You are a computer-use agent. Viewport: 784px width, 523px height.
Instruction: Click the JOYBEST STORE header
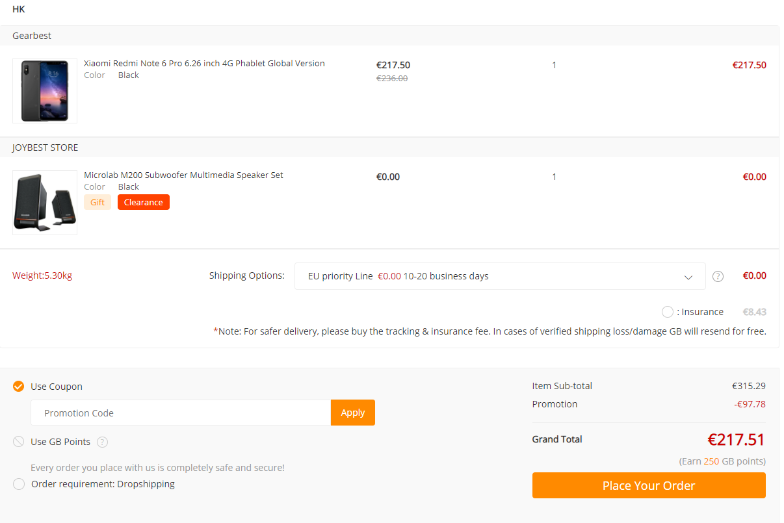[45, 147]
